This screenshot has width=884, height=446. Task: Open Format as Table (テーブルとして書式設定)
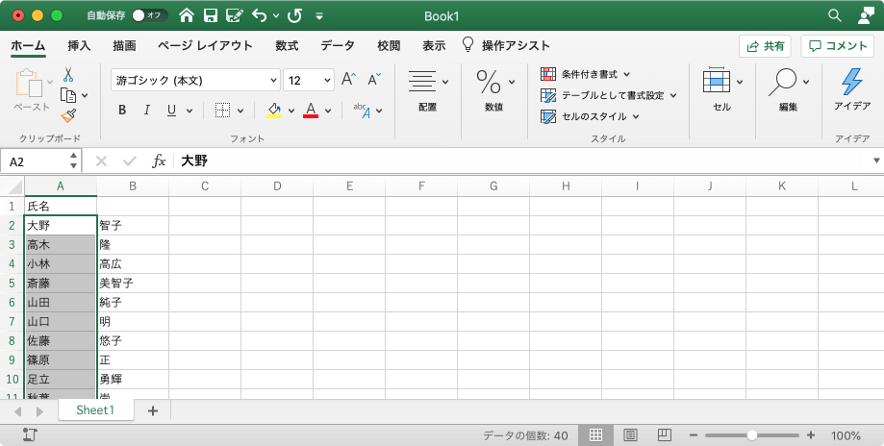[608, 95]
